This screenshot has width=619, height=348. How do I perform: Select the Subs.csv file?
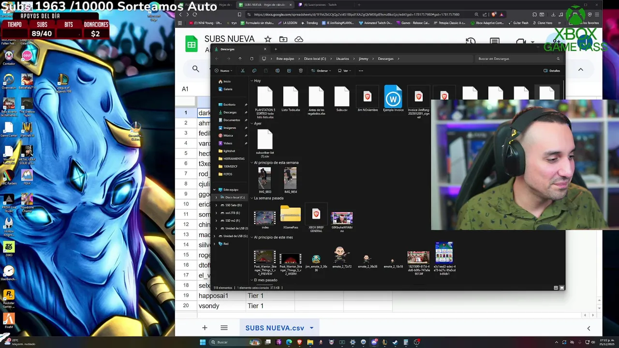click(342, 99)
